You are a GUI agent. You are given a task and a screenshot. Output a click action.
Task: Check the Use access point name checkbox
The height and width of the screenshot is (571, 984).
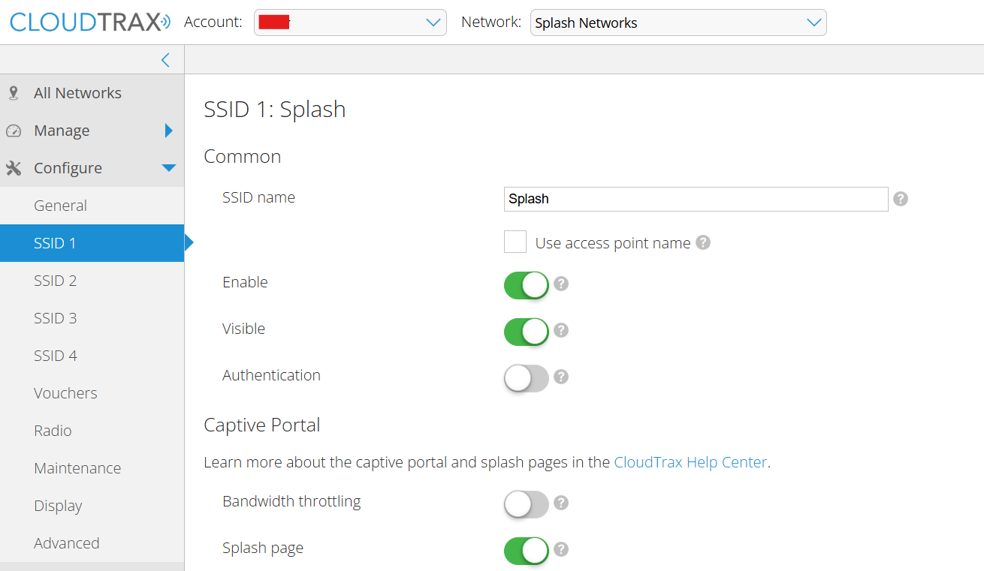515,242
